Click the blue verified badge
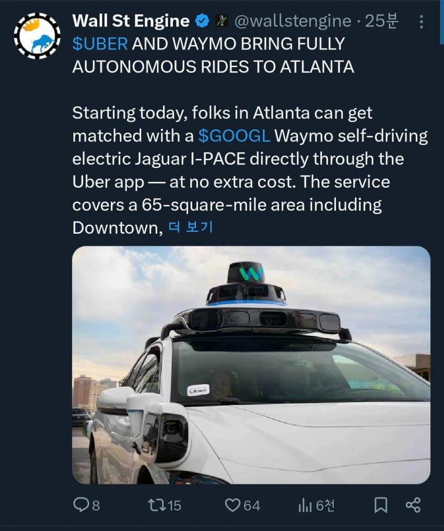Screen dimensions: 444x531 (203, 21)
